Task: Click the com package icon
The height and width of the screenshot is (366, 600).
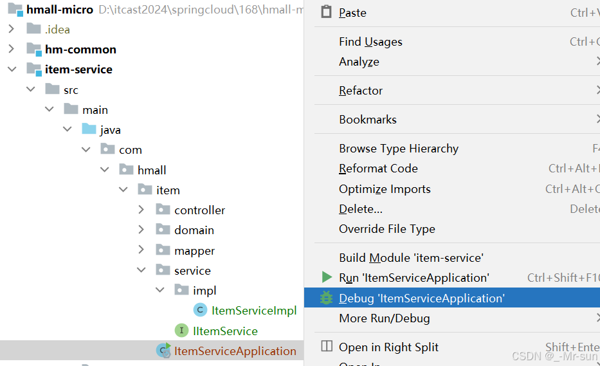Action: pos(107,149)
